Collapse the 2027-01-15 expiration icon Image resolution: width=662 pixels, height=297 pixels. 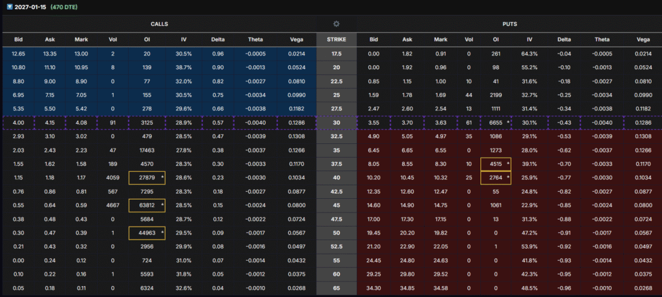[x=7, y=6]
